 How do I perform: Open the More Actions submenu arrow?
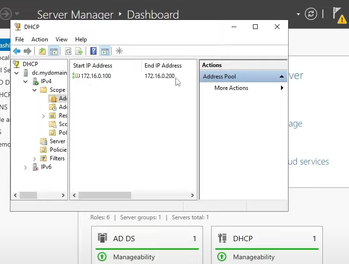coord(282,88)
